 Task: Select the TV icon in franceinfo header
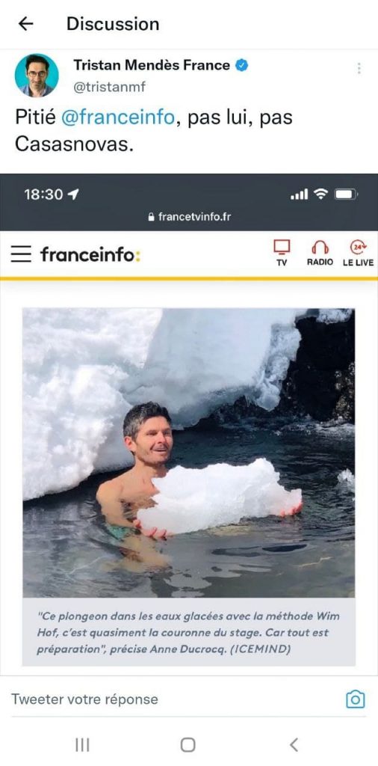click(x=282, y=253)
